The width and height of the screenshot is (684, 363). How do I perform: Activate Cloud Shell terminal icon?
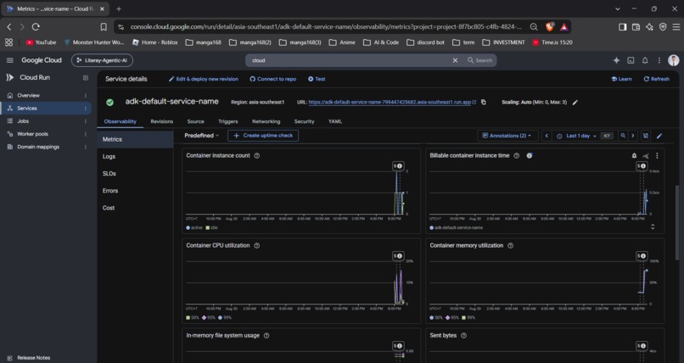(631, 60)
